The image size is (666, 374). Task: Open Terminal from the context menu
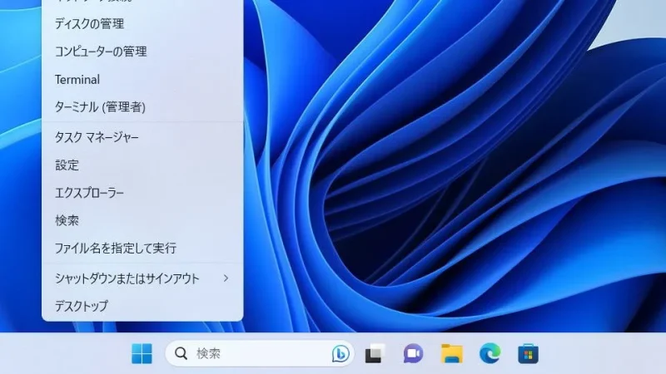coord(142,80)
